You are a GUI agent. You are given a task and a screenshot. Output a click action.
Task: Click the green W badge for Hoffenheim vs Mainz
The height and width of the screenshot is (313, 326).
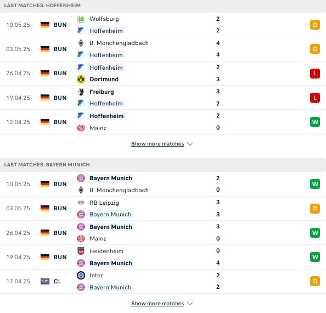(315, 122)
